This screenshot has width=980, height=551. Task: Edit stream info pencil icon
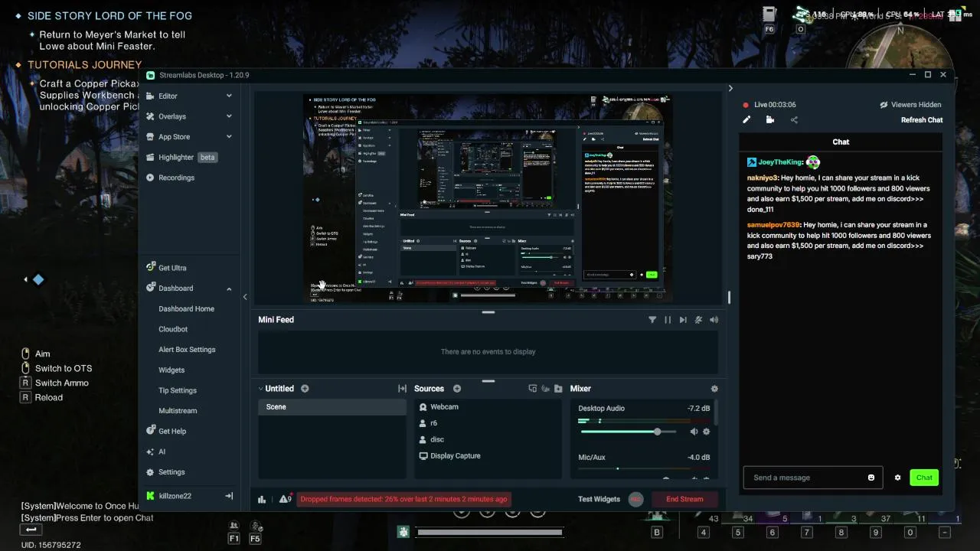click(746, 119)
